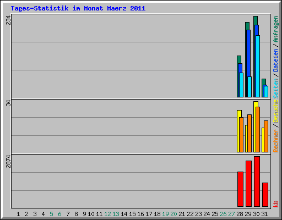Click the 'Rechner' legend label
The image size is (282, 220).
(276, 141)
